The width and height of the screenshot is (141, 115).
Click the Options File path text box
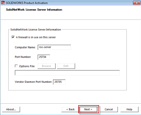click(x=67, y=73)
